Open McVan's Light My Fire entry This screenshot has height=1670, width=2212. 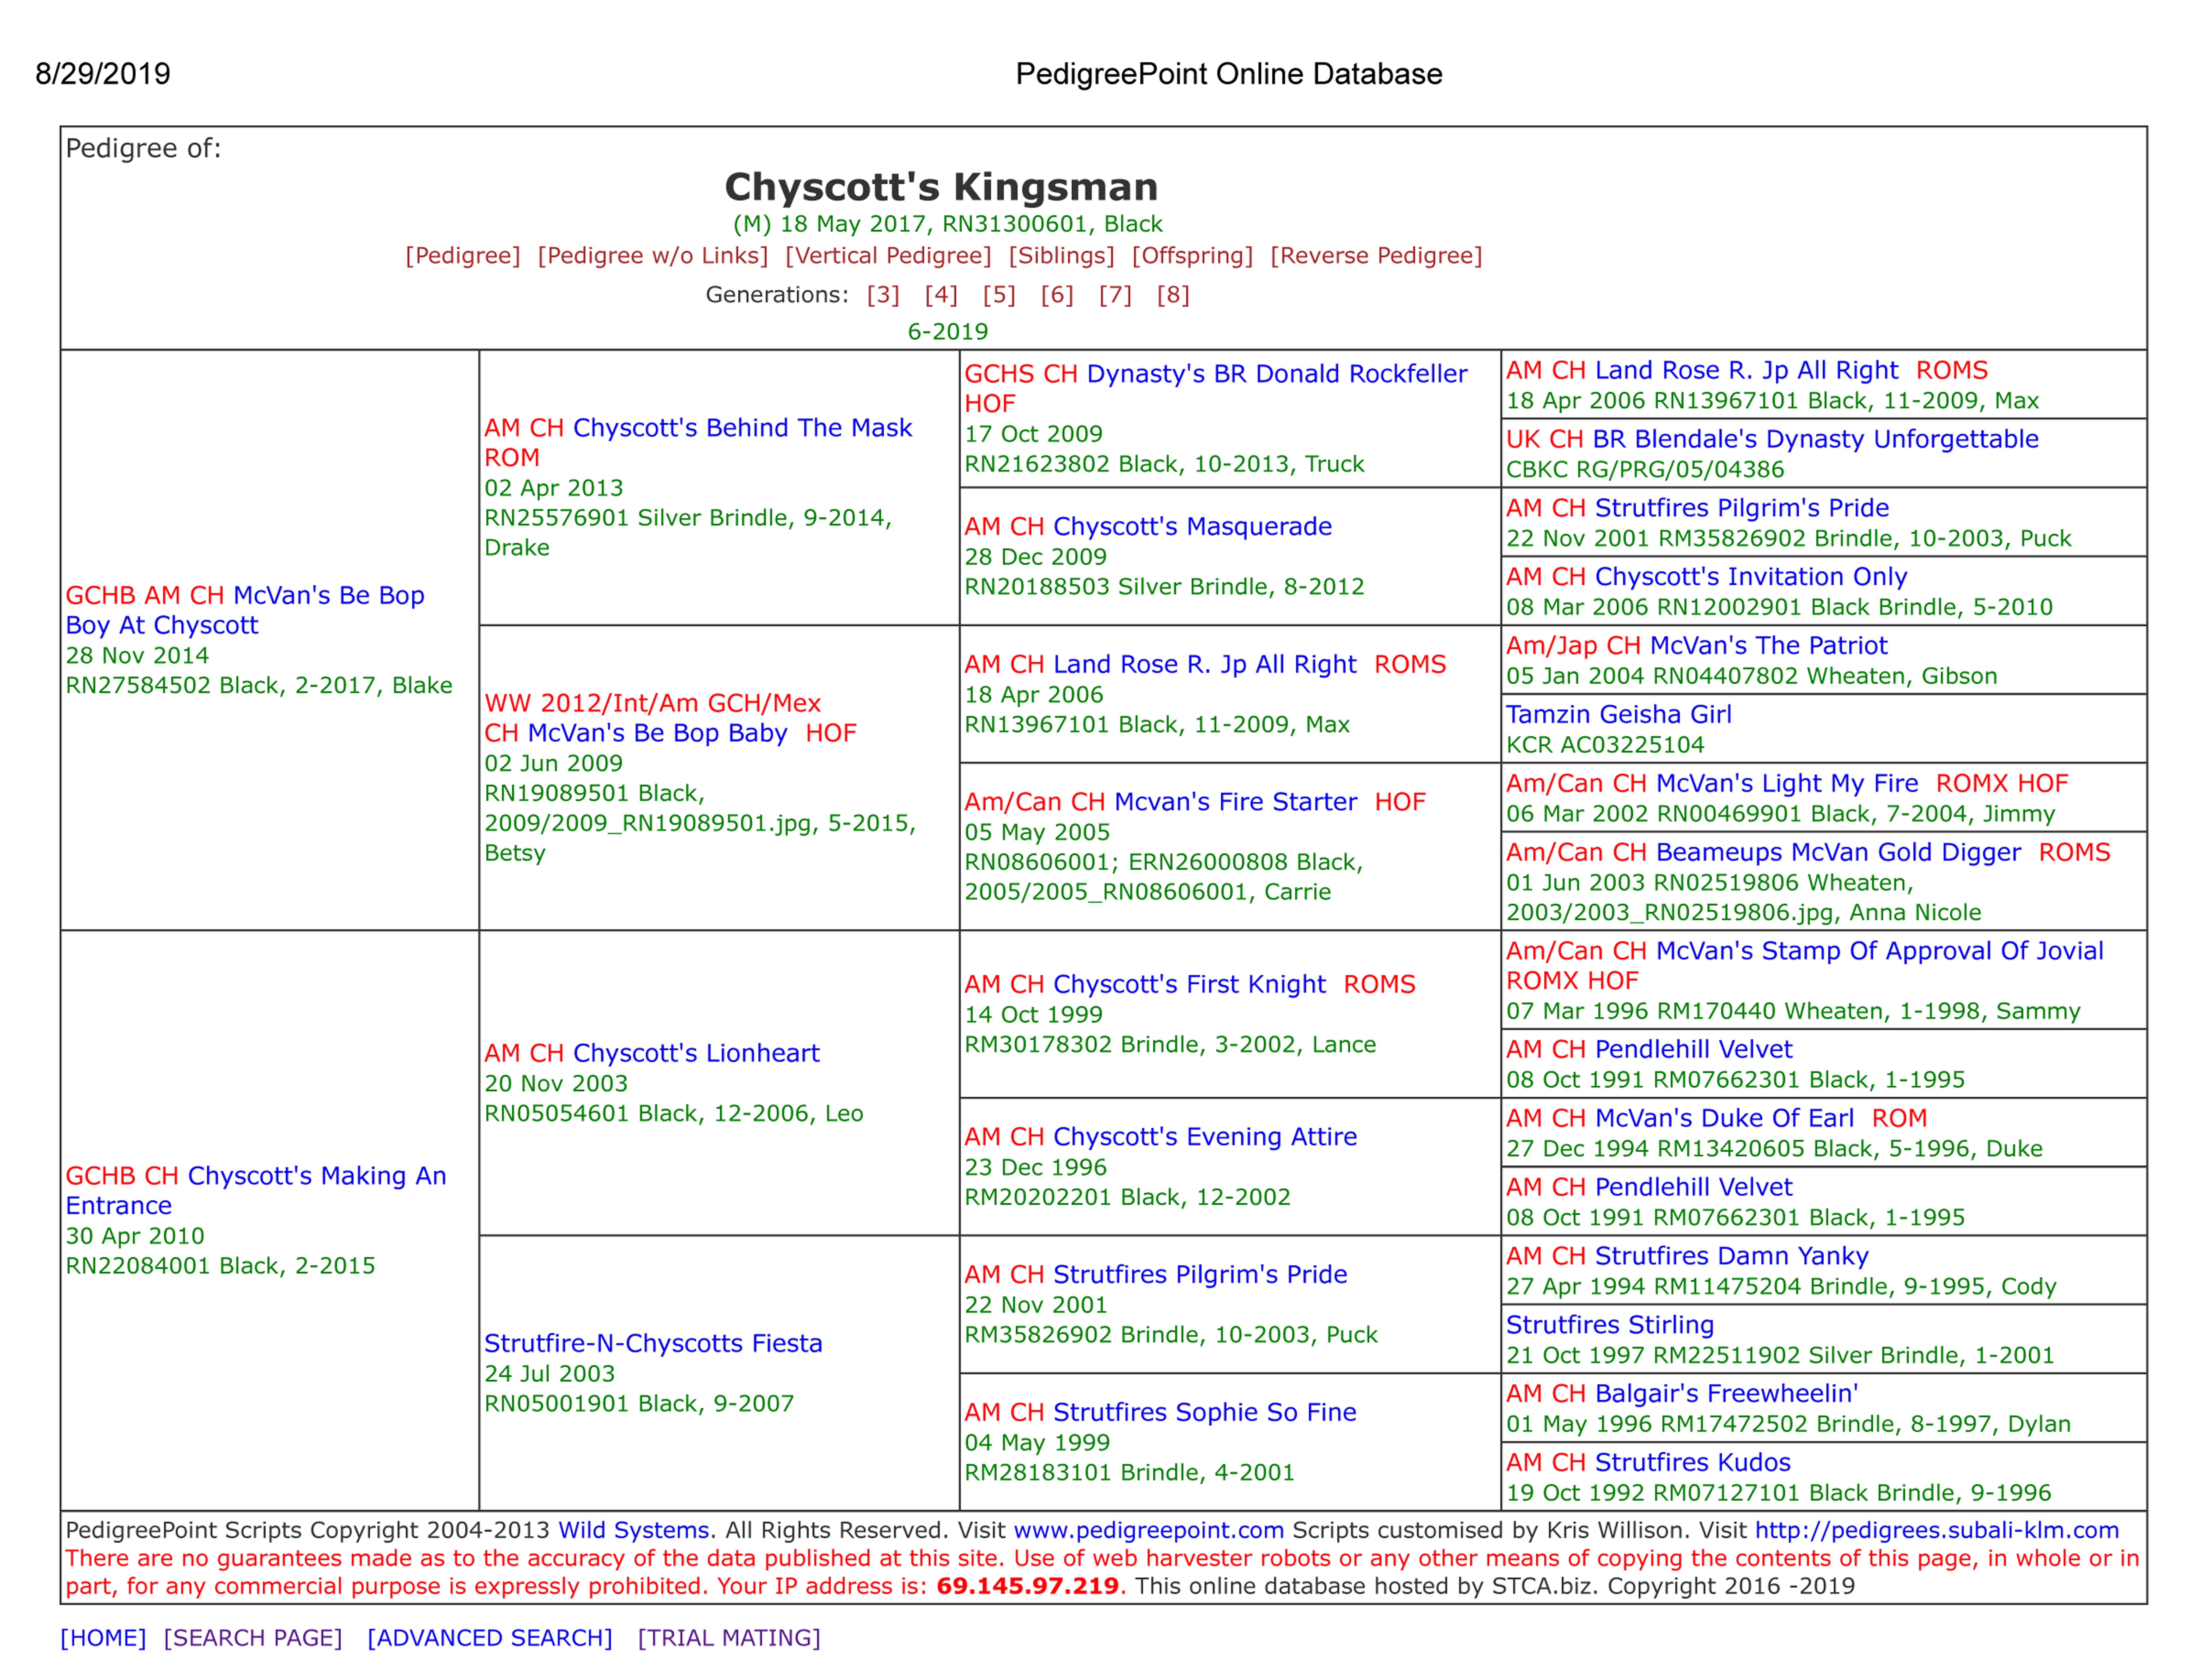tap(1787, 784)
